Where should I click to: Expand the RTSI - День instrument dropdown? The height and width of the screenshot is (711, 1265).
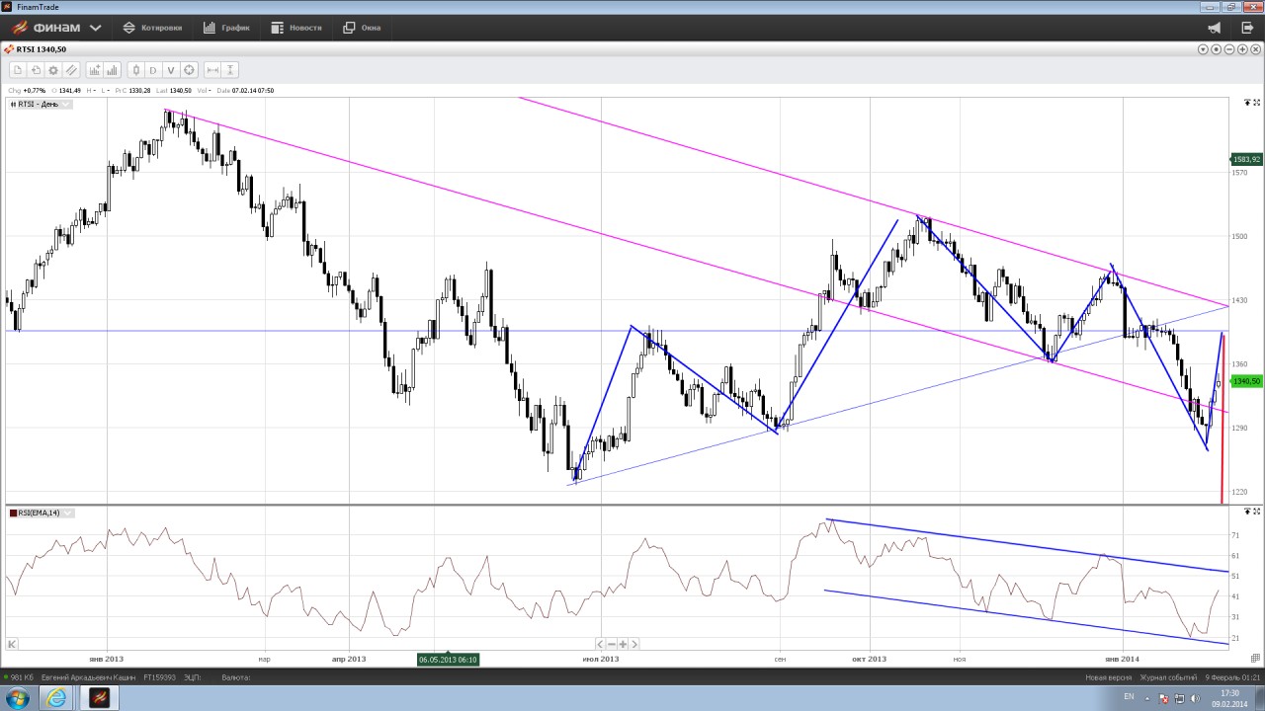click(x=66, y=104)
